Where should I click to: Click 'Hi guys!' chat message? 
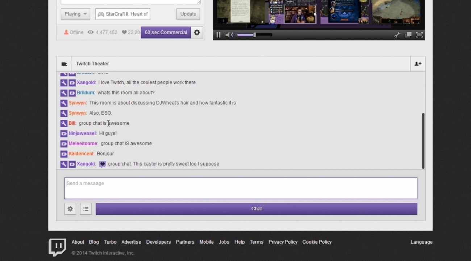pos(108,133)
